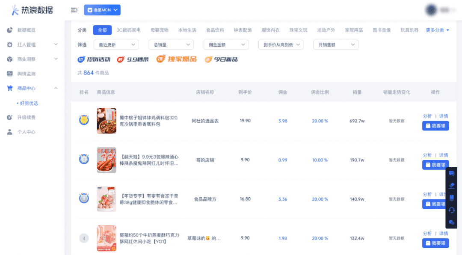Click the 商品中心 shopping cart icon
The width and height of the screenshot is (462, 255).
click(x=10, y=88)
